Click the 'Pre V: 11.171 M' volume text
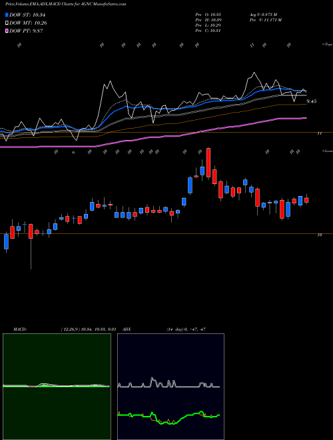The width and height of the screenshot is (333, 440). [x=265, y=20]
